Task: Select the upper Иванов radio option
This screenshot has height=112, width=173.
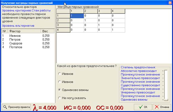Action: click(60, 74)
